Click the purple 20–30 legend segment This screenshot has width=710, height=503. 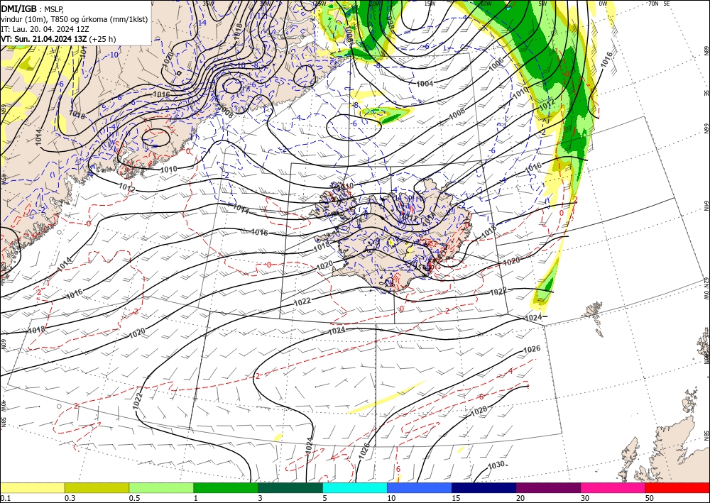[x=548, y=487]
